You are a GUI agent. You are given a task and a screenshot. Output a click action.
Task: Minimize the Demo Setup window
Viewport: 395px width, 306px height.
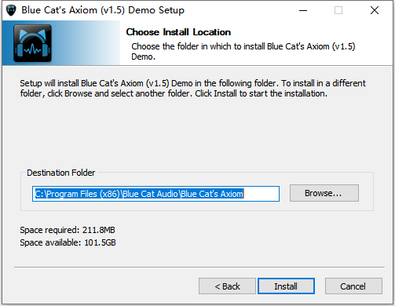[x=303, y=10]
